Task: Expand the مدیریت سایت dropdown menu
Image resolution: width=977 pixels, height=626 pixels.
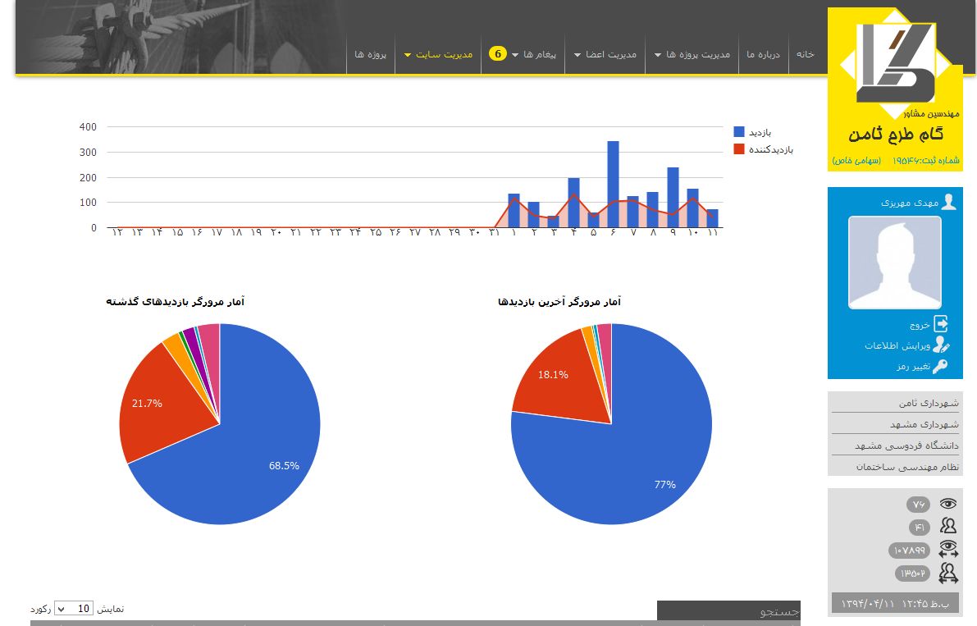Action: click(x=439, y=54)
